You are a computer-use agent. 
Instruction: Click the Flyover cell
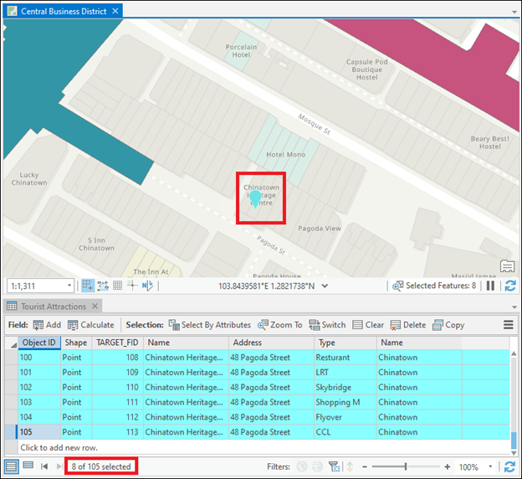pos(345,417)
